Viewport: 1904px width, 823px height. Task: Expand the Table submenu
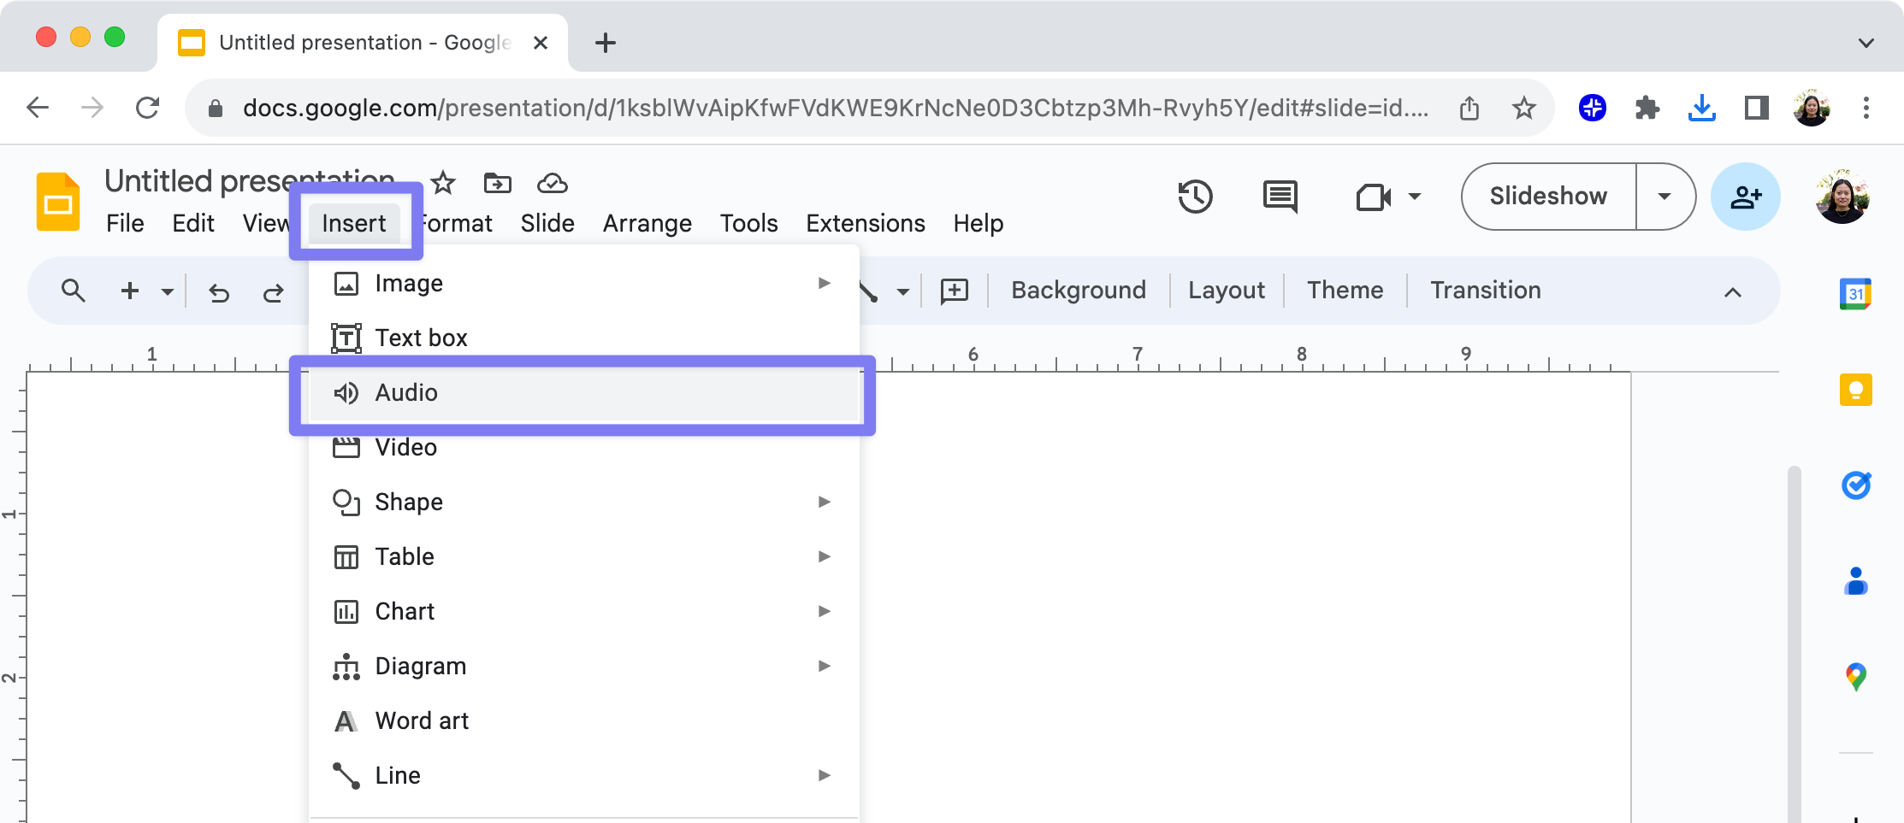point(824,556)
